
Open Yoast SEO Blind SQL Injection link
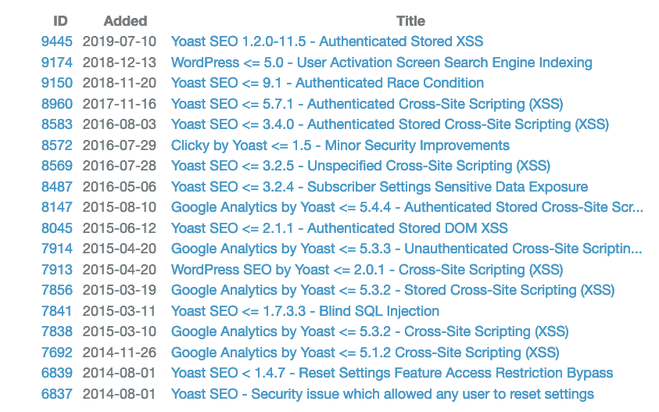click(x=305, y=311)
